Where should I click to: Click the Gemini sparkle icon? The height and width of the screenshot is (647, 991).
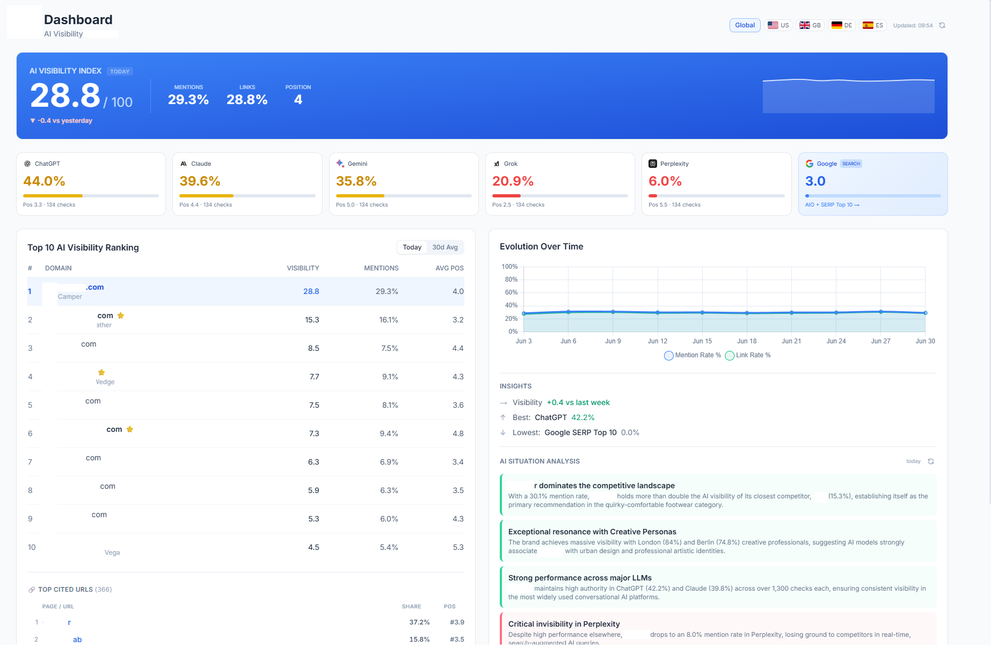click(x=340, y=164)
